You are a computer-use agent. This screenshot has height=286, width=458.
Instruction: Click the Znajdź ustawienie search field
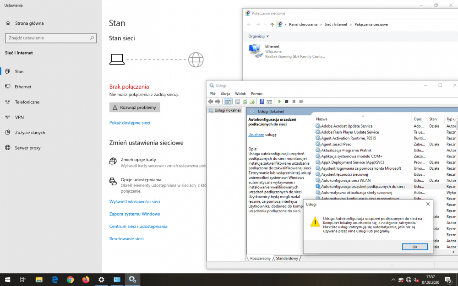point(50,38)
